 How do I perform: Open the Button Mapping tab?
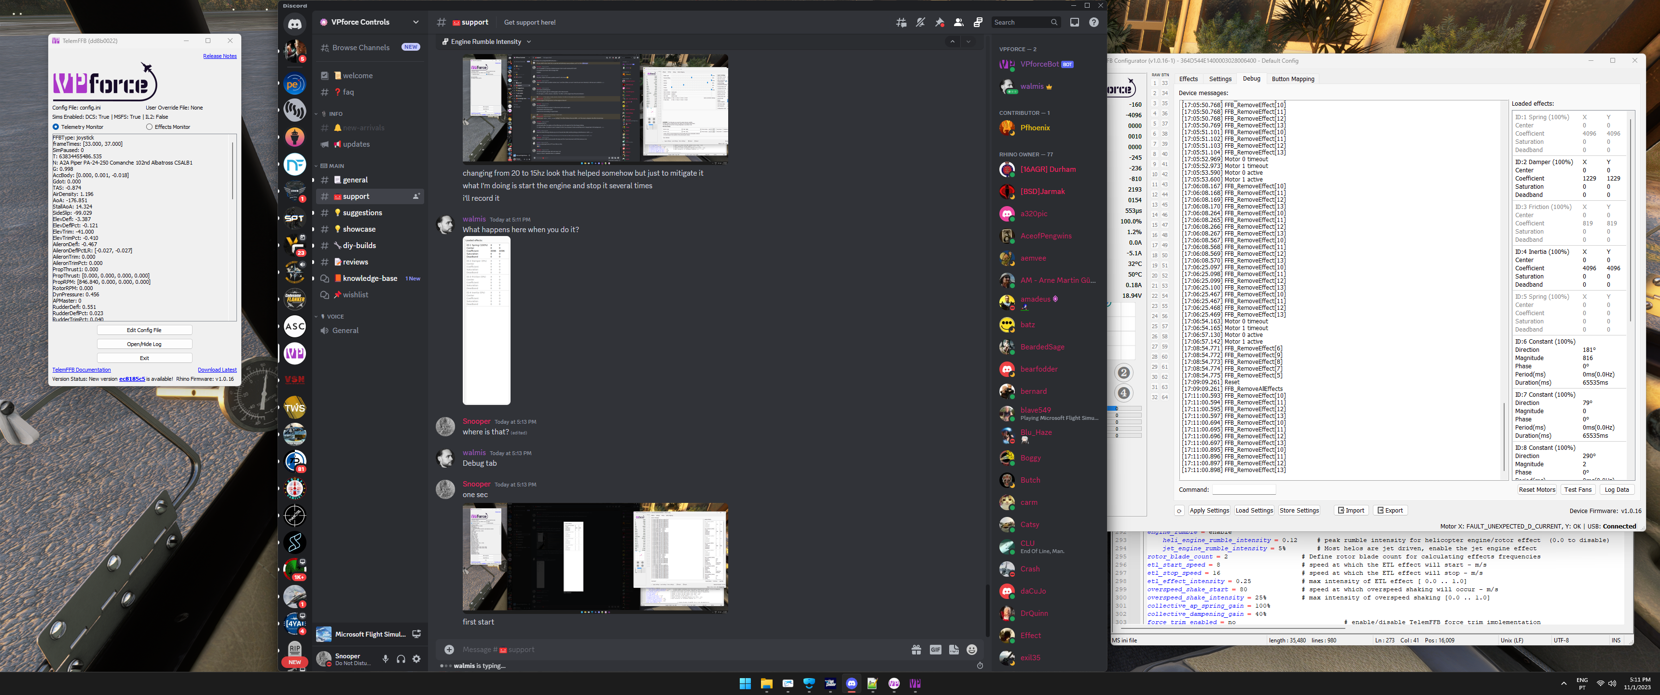pos(1292,79)
